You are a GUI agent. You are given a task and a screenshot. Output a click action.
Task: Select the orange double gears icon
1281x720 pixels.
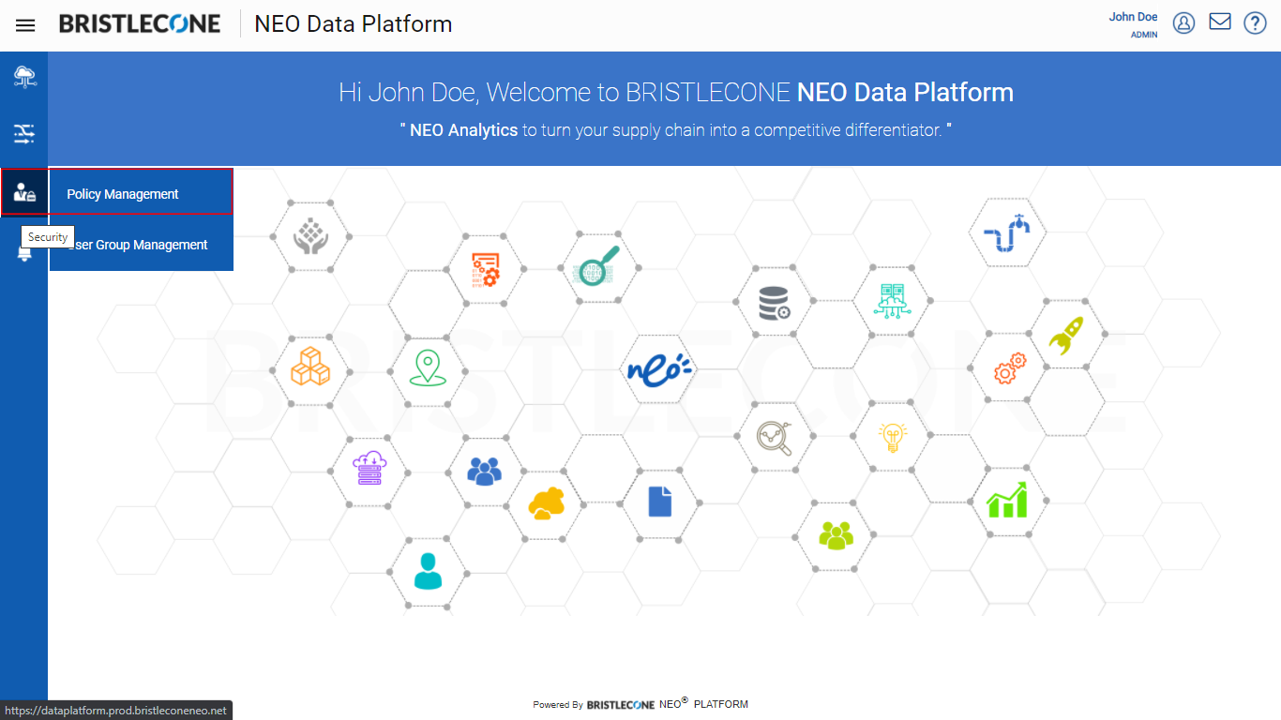tap(1010, 368)
